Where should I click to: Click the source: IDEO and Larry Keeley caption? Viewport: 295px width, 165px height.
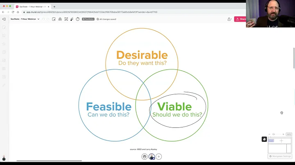[x=143, y=149]
